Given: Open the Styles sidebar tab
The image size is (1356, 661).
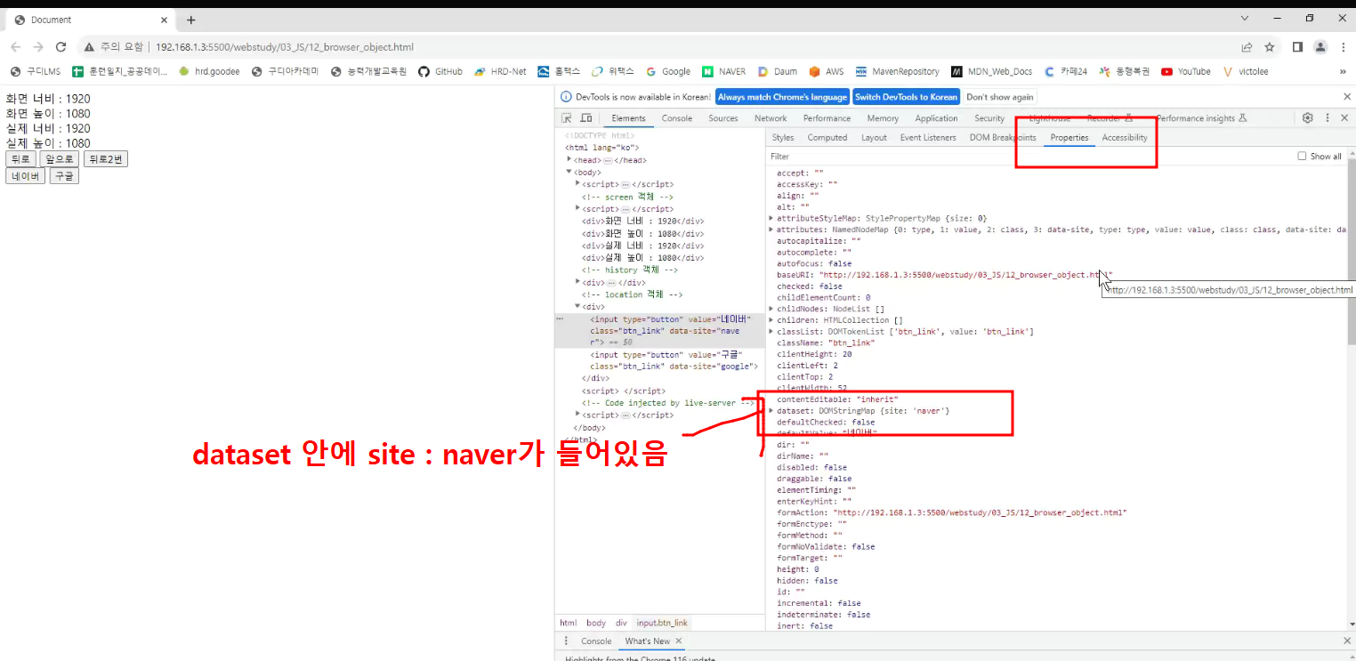Looking at the screenshot, I should (783, 138).
